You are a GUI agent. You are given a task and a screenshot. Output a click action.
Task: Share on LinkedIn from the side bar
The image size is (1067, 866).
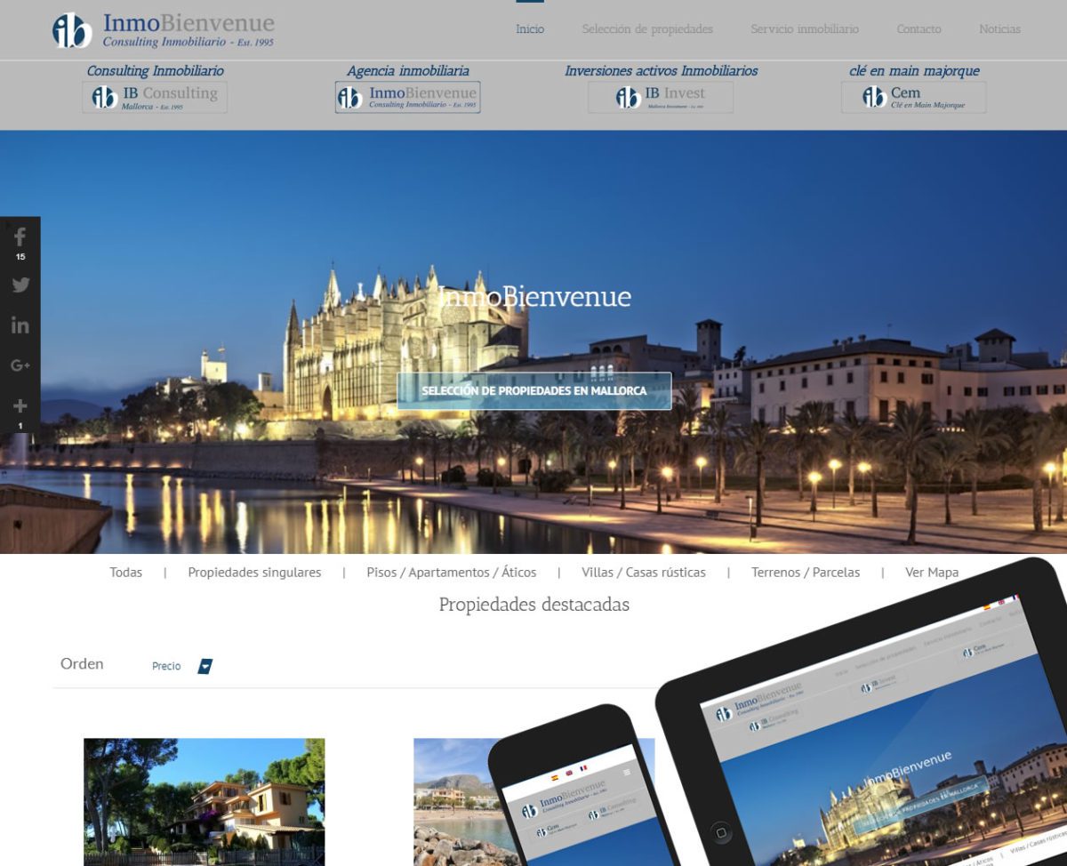(x=20, y=325)
